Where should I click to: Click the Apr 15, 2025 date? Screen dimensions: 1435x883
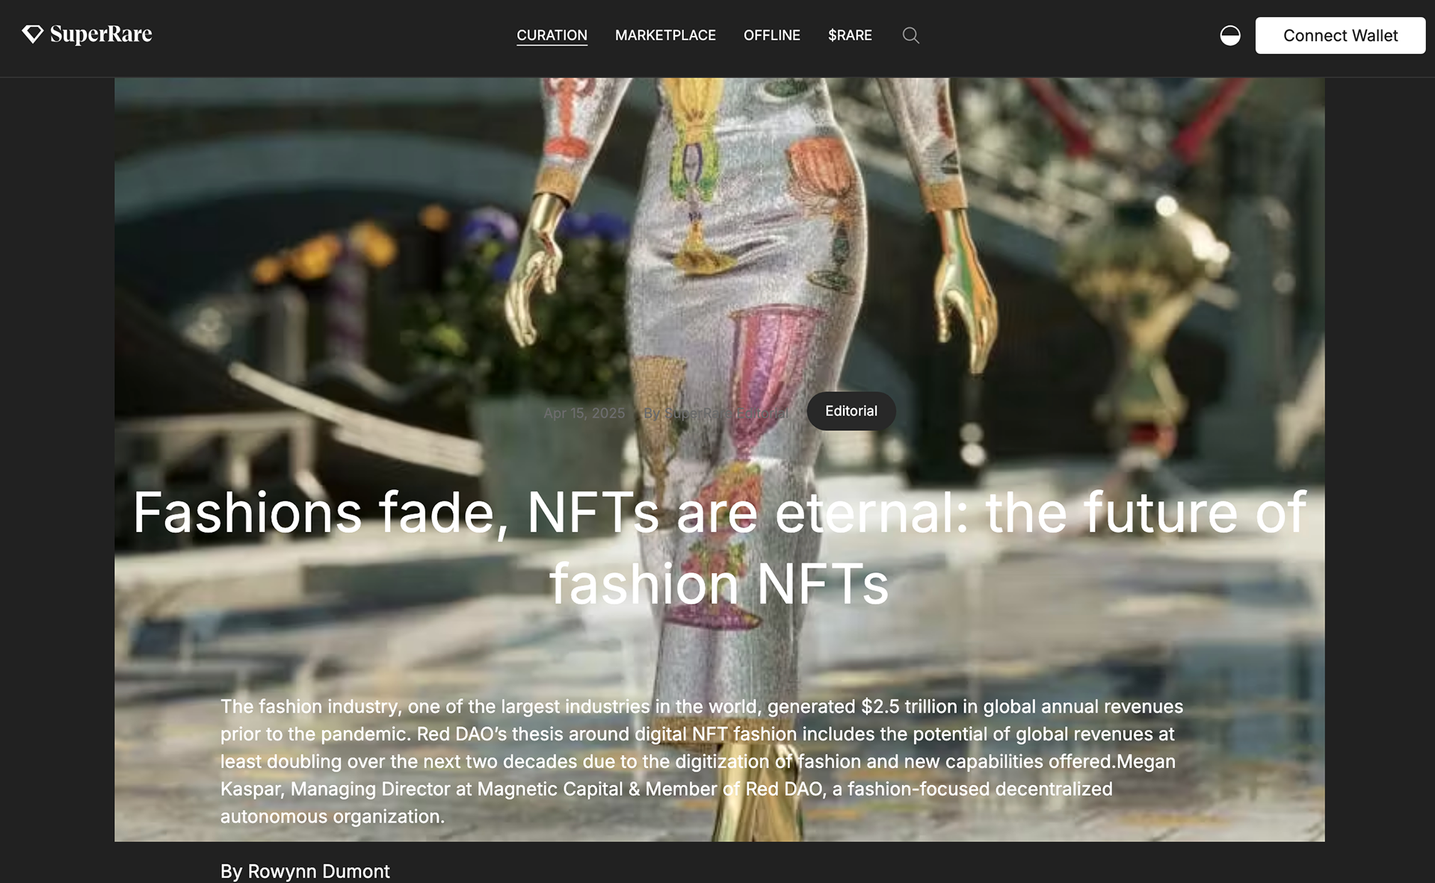(584, 413)
